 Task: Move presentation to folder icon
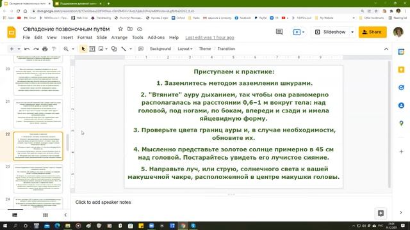pyautogui.click(x=130, y=29)
